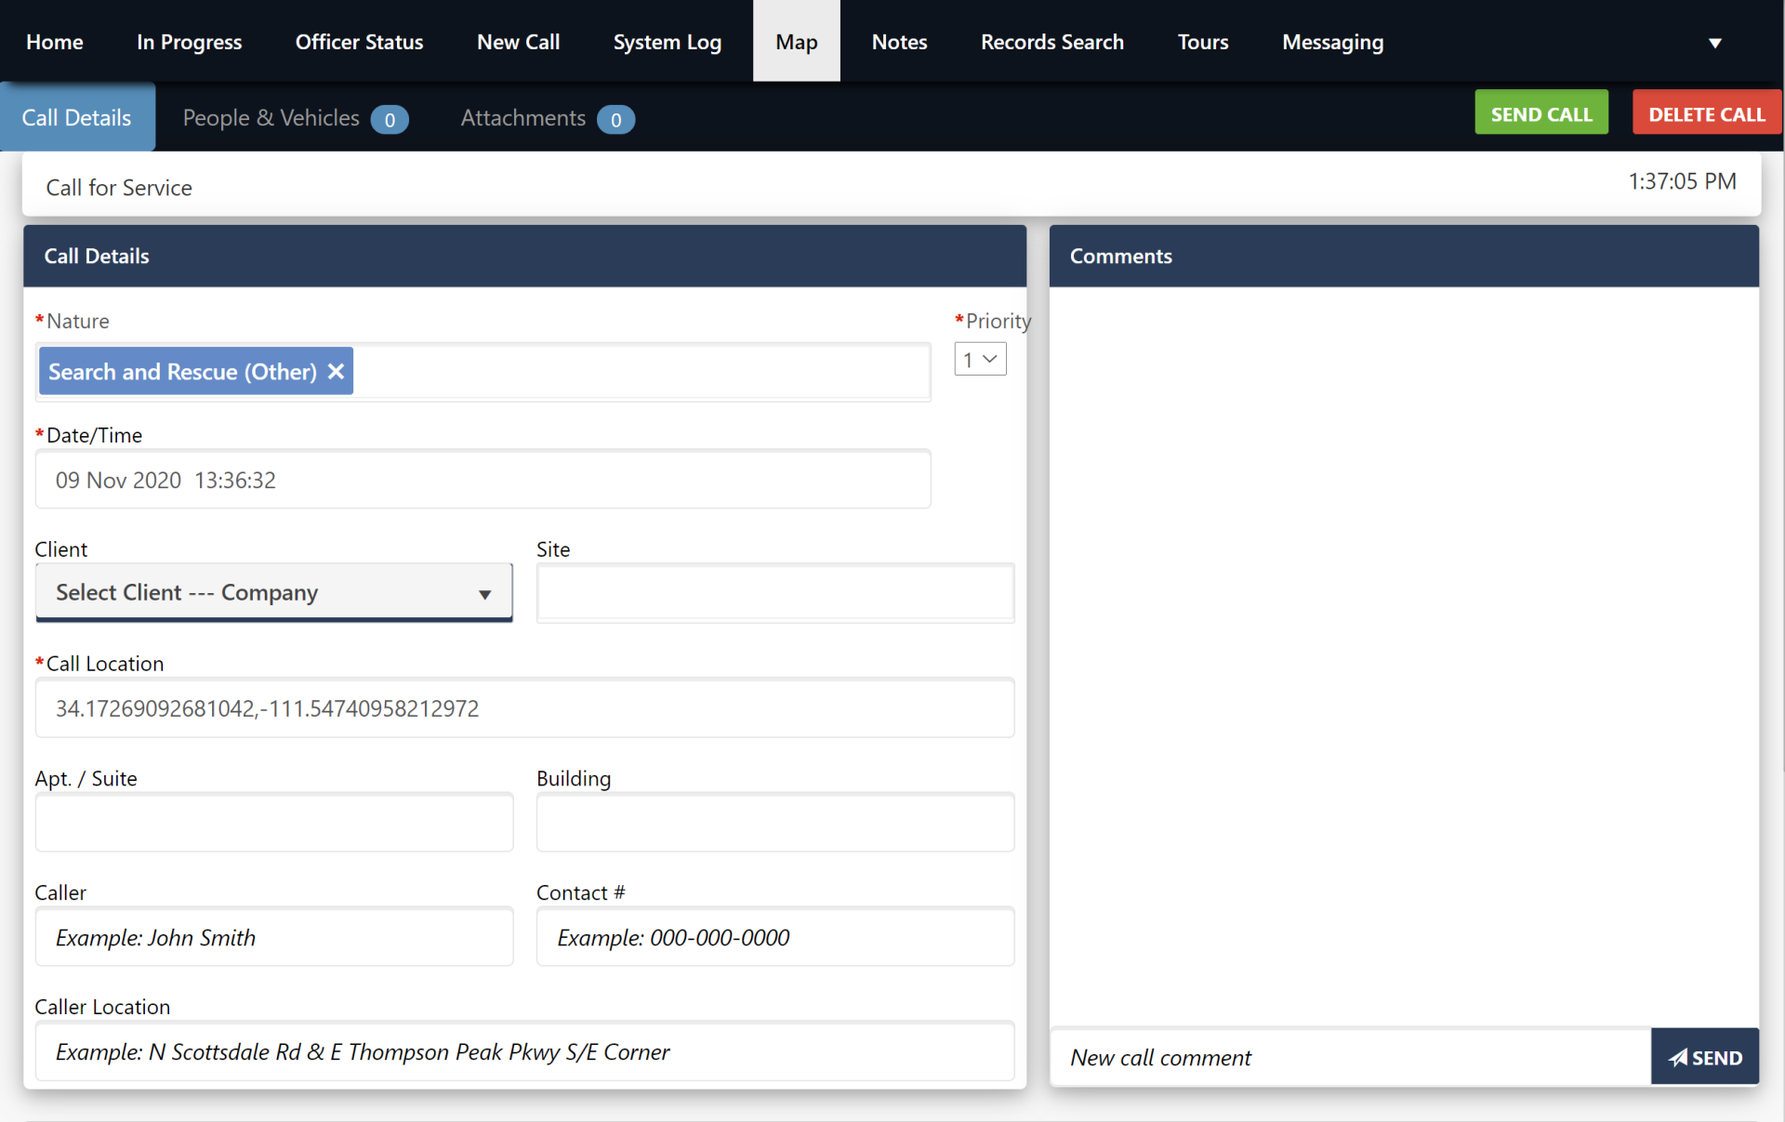The width and height of the screenshot is (1785, 1122).
Task: Navigate to Records Search
Action: [x=1051, y=41]
